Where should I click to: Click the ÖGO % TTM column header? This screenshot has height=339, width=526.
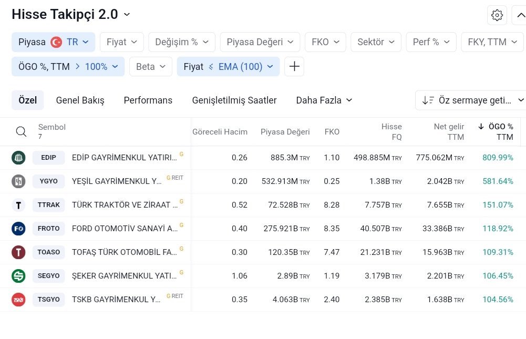[496, 131]
